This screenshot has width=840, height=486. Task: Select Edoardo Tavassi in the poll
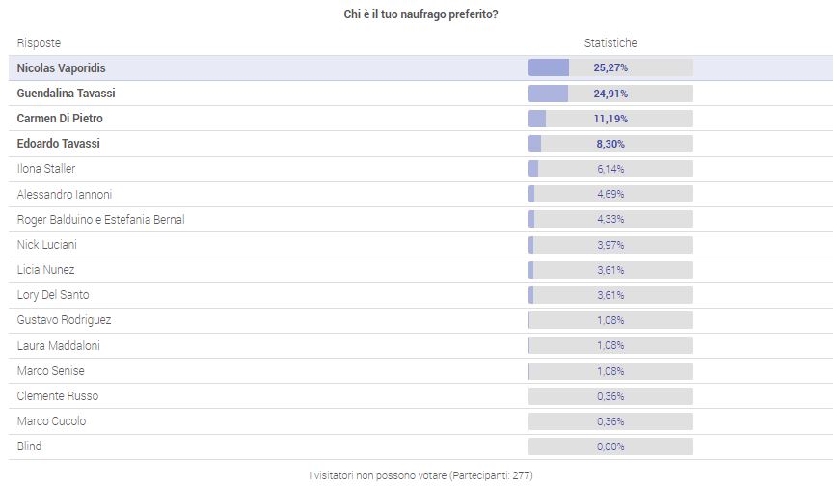pyautogui.click(x=59, y=144)
